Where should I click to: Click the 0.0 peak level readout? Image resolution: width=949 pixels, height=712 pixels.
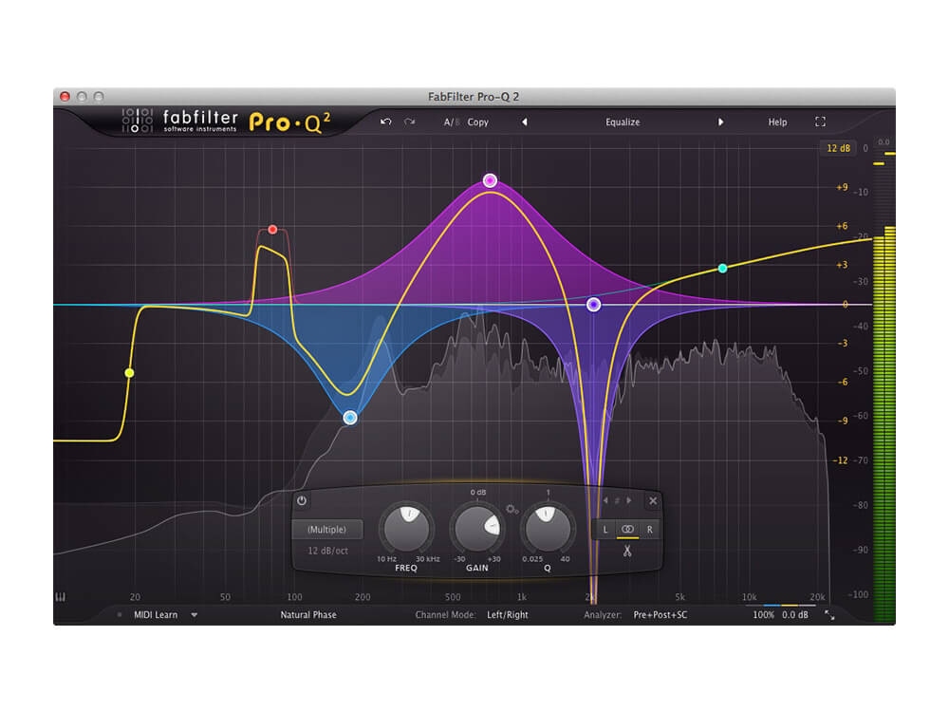click(x=884, y=142)
